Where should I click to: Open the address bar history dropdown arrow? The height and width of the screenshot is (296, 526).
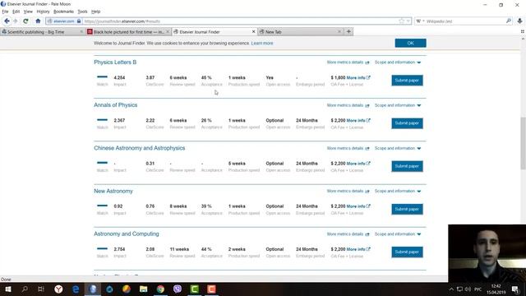pos(408,21)
